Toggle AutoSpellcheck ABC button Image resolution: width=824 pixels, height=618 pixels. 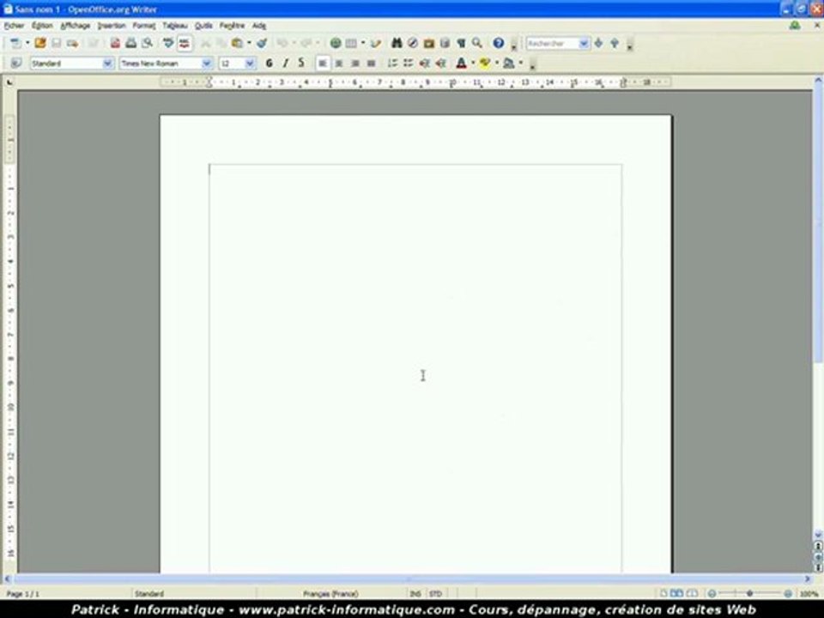185,44
